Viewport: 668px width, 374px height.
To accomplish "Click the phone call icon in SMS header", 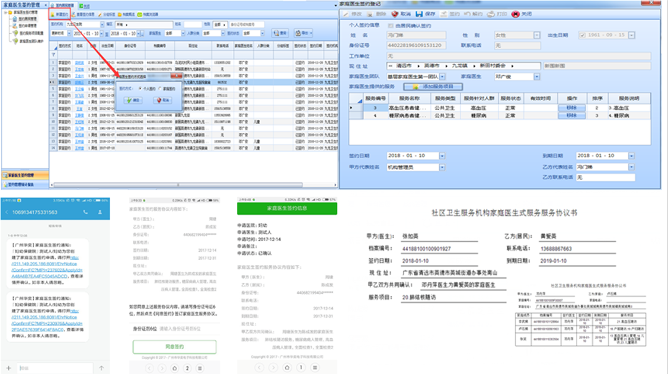I will click(86, 212).
